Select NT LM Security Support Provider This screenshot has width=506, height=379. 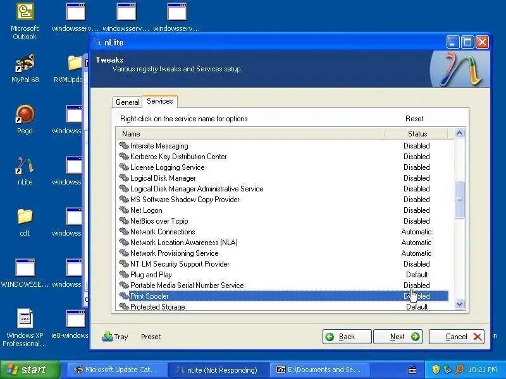(x=282, y=263)
